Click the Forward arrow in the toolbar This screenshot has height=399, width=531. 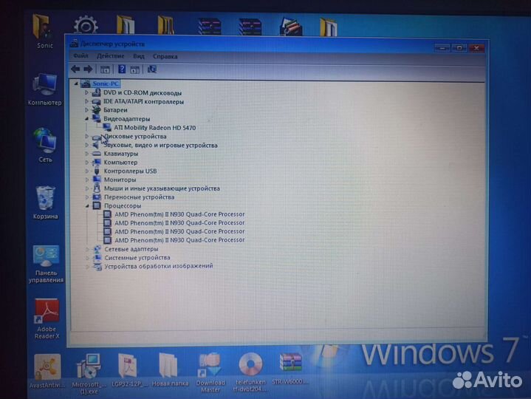(86, 69)
